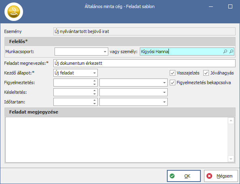Cancel with the Mégsem button

pyautogui.click(x=221, y=176)
